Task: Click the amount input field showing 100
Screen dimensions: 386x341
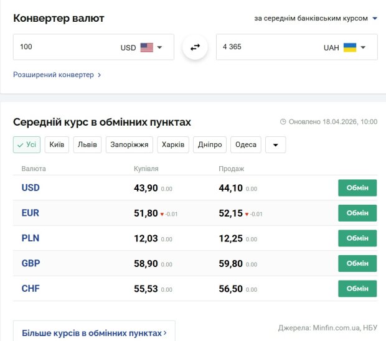Action: (62, 47)
